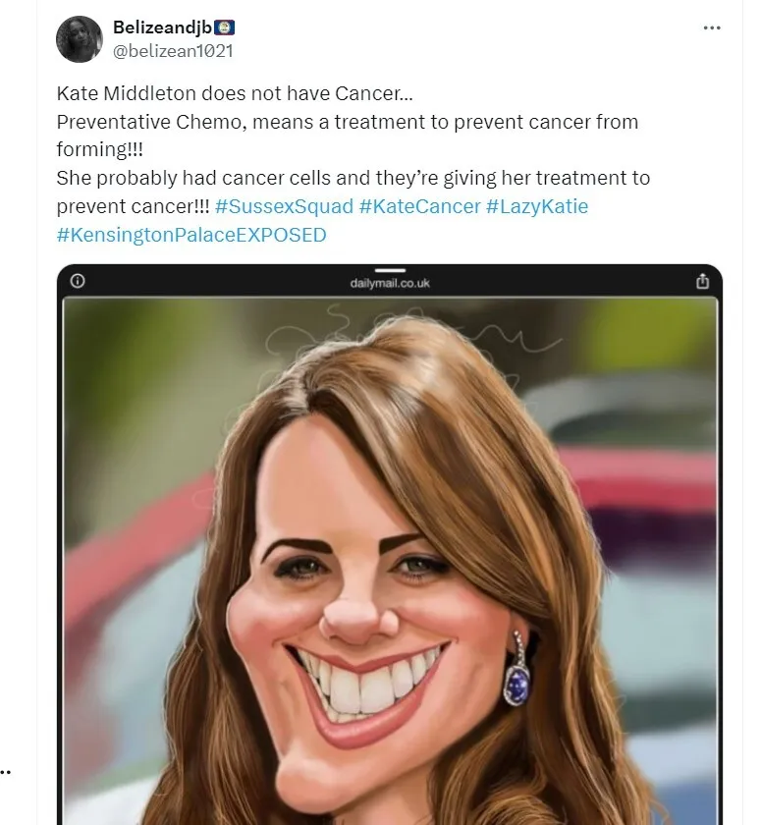Click the Belizeandjb profile avatar

click(80, 39)
